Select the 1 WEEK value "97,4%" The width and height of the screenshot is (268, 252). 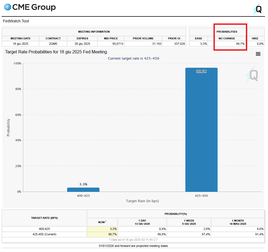click(206, 234)
